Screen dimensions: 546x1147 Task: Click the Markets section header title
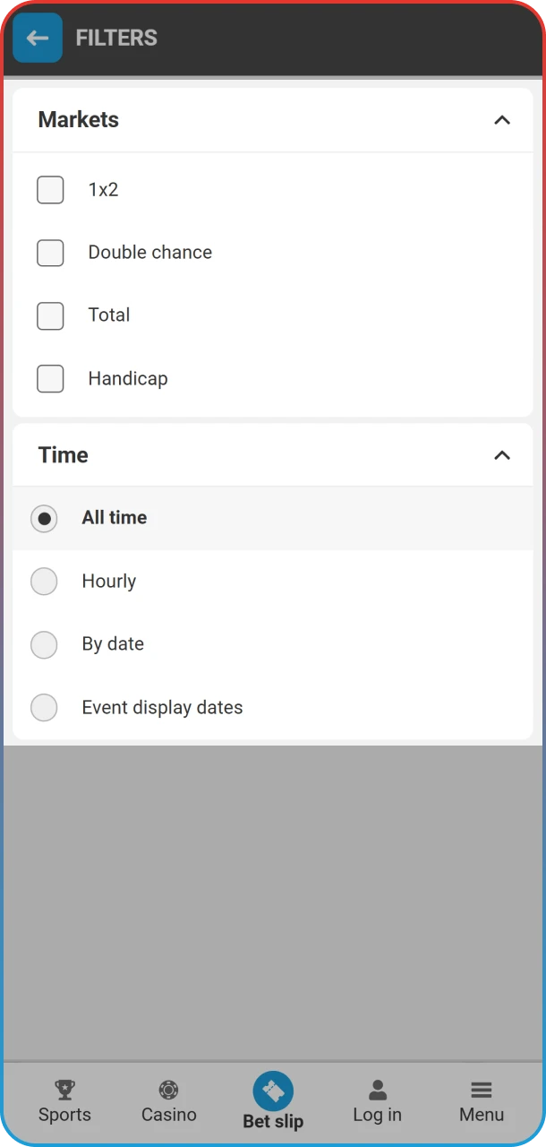click(x=79, y=120)
